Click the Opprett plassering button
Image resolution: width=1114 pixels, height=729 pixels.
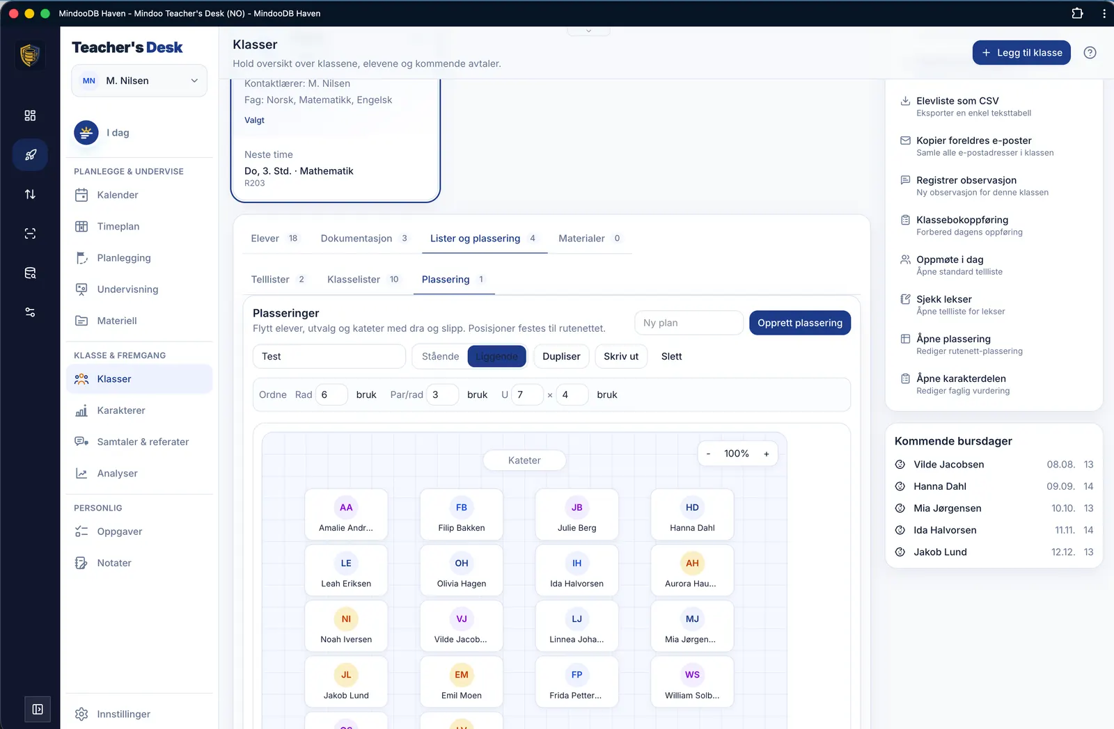tap(800, 323)
